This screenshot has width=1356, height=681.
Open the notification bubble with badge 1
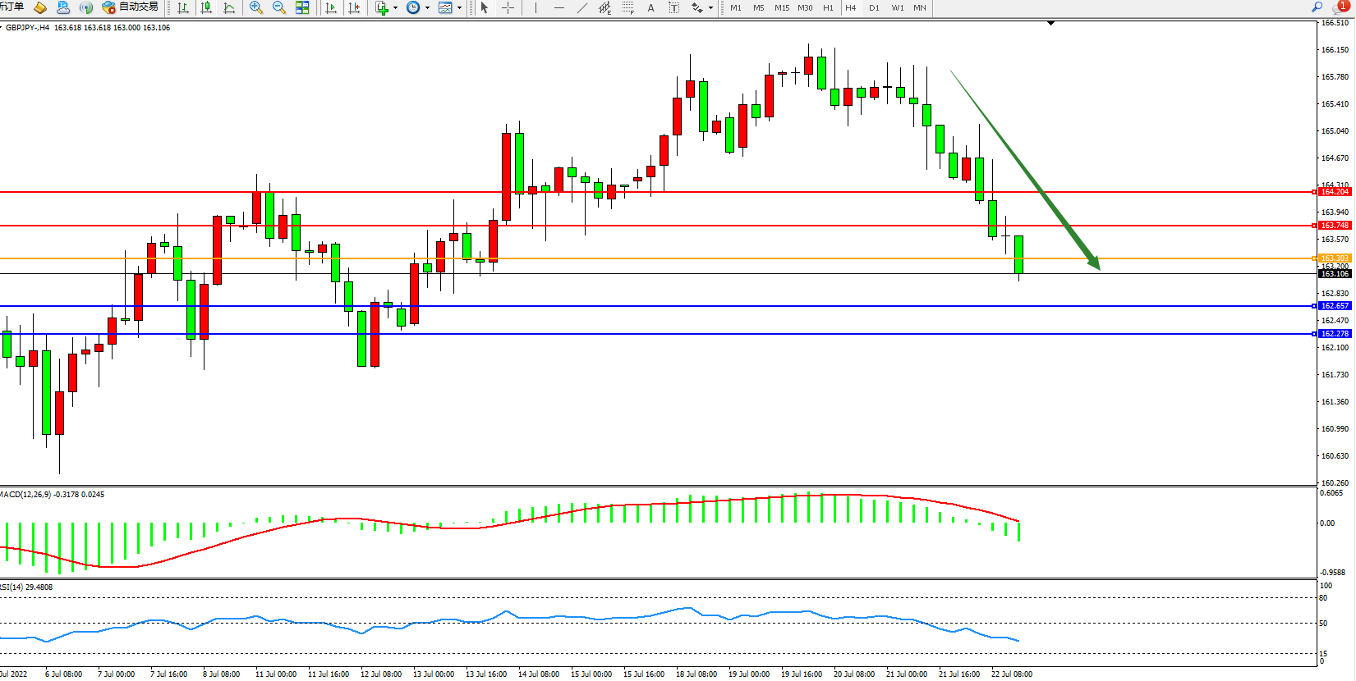point(1340,7)
